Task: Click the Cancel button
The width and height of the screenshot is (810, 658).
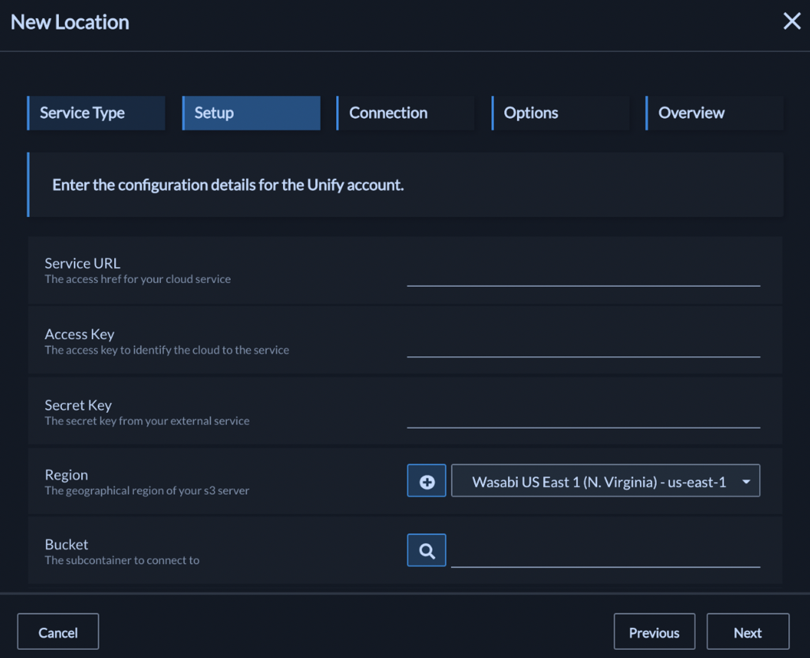Action: (58, 631)
